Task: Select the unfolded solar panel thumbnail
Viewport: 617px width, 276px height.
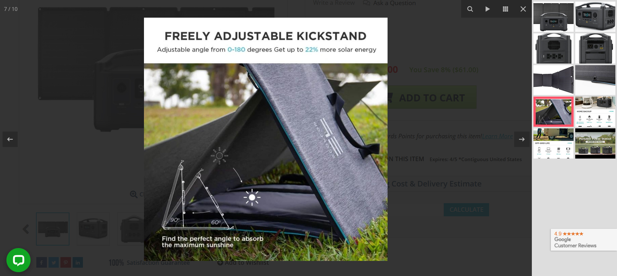Action: click(x=553, y=80)
